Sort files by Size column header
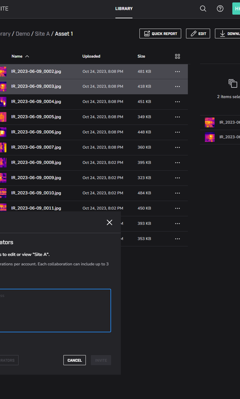This screenshot has height=399, width=240. 141,56
